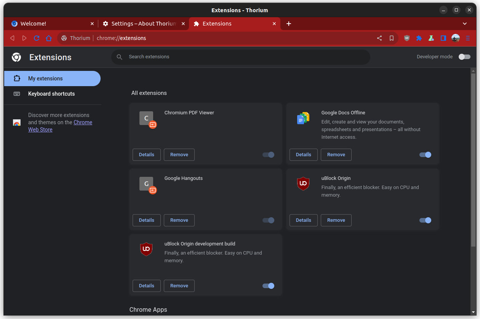Click the experiments flask icon in the toolbar
This screenshot has width=480, height=319.
click(431, 38)
